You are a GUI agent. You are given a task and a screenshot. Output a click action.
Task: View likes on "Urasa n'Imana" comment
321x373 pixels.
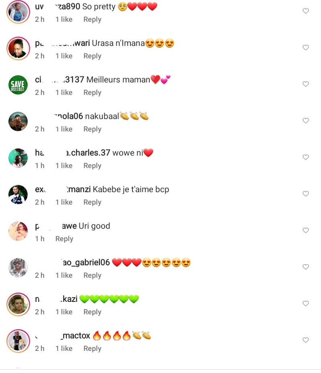click(x=64, y=56)
